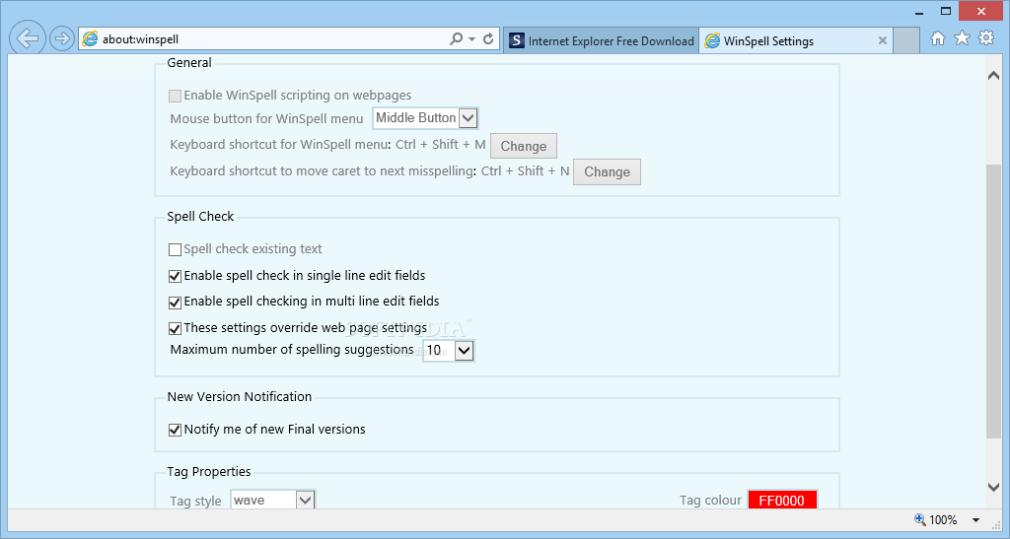Uncheck spell check in single line edit fields
Viewport: 1010px width, 539px height.
(175, 276)
